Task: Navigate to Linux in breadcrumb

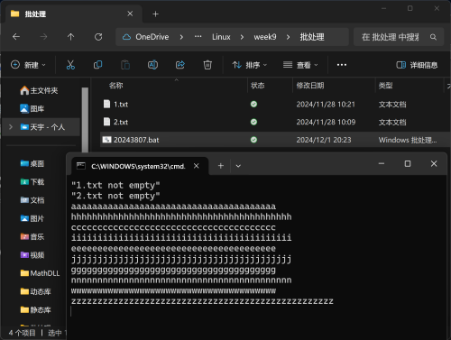Action: click(x=221, y=37)
